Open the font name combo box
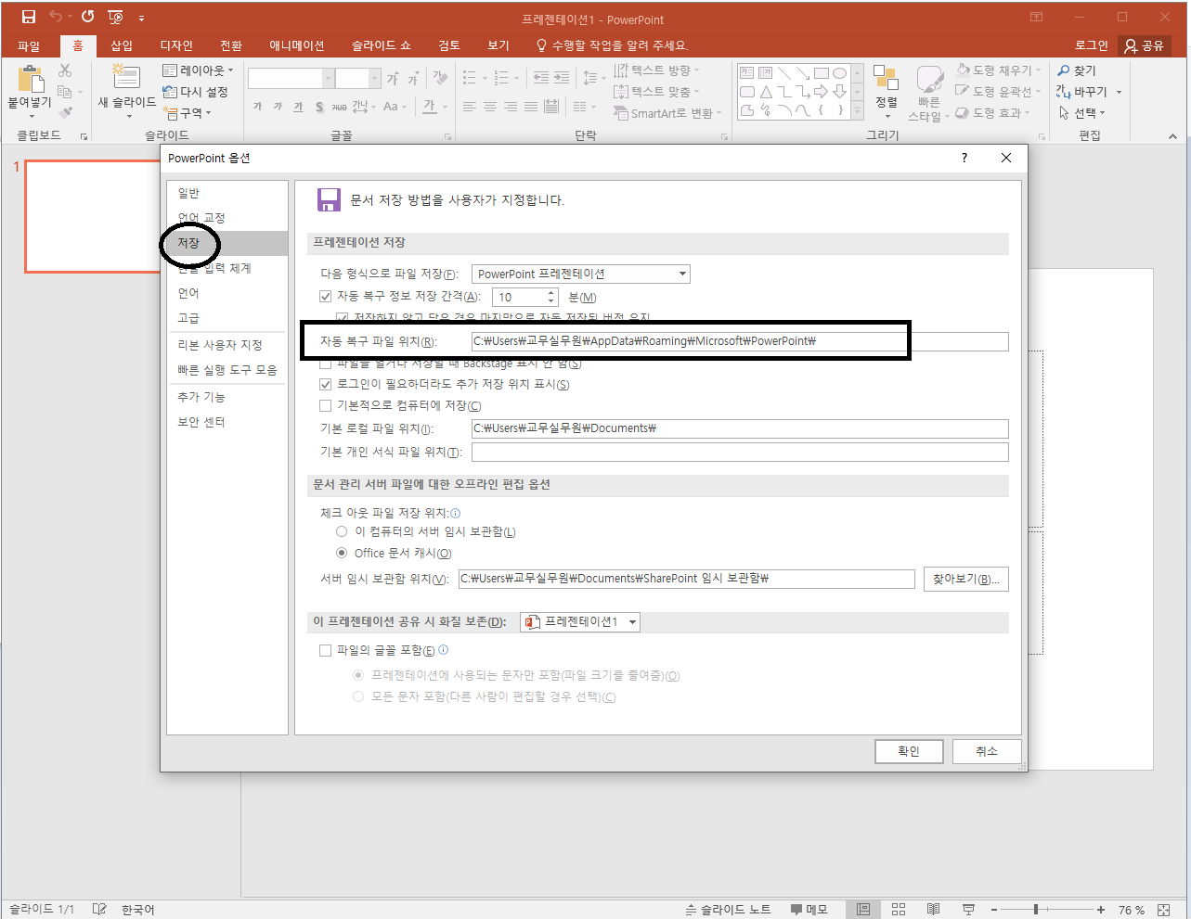1191x919 pixels. [291, 78]
